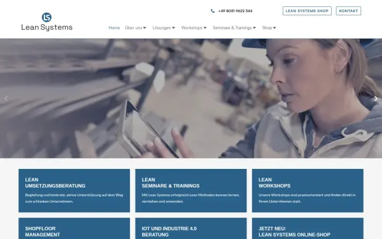This screenshot has height=239, width=382.
Task: Click the hero slider image with tablet
Action: (x=191, y=98)
